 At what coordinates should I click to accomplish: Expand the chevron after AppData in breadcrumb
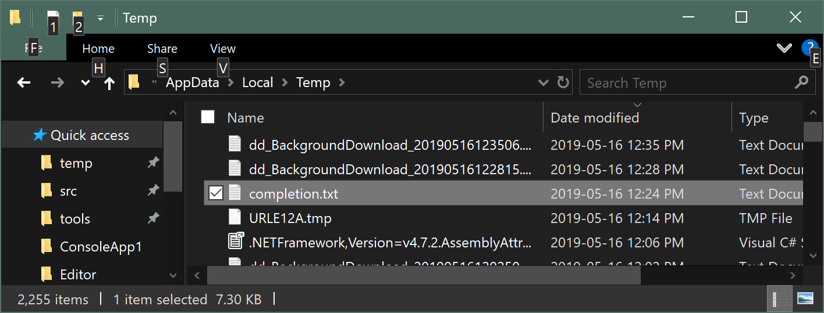click(x=231, y=82)
